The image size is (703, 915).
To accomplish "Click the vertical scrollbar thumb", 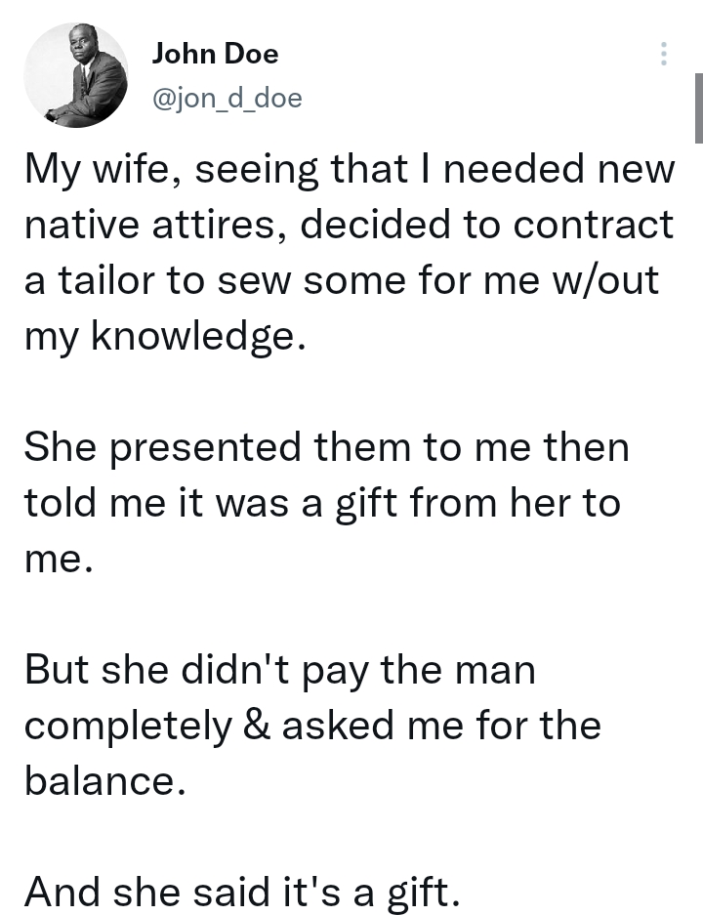I will [x=698, y=108].
